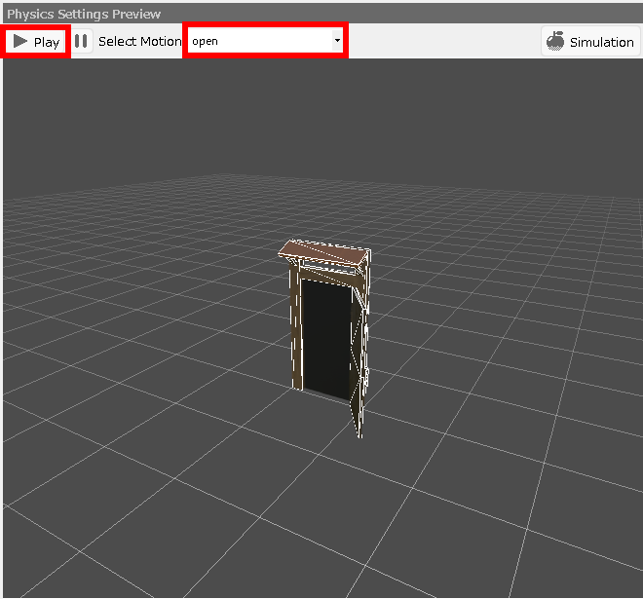Viewport: 643px width, 599px height.
Task: Click the Select Motion label
Action: tap(139, 42)
